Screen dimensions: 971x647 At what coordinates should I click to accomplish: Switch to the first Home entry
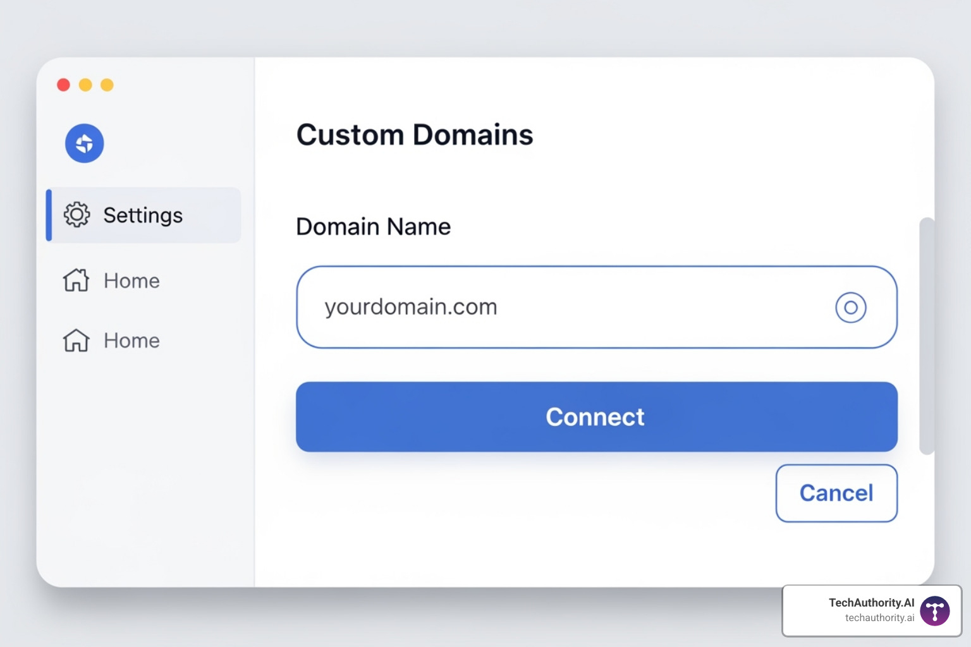tap(131, 281)
